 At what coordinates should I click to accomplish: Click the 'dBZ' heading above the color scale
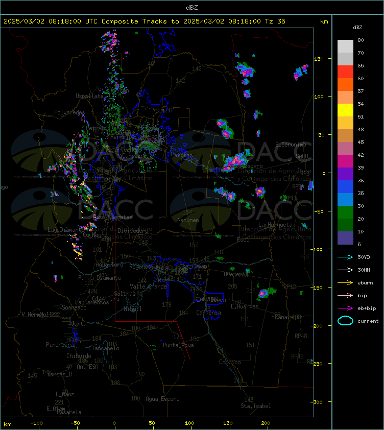click(357, 28)
